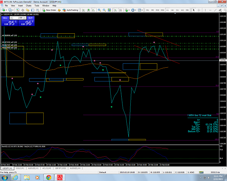
Task: Open a new chart window
Action: [x=3, y=10]
